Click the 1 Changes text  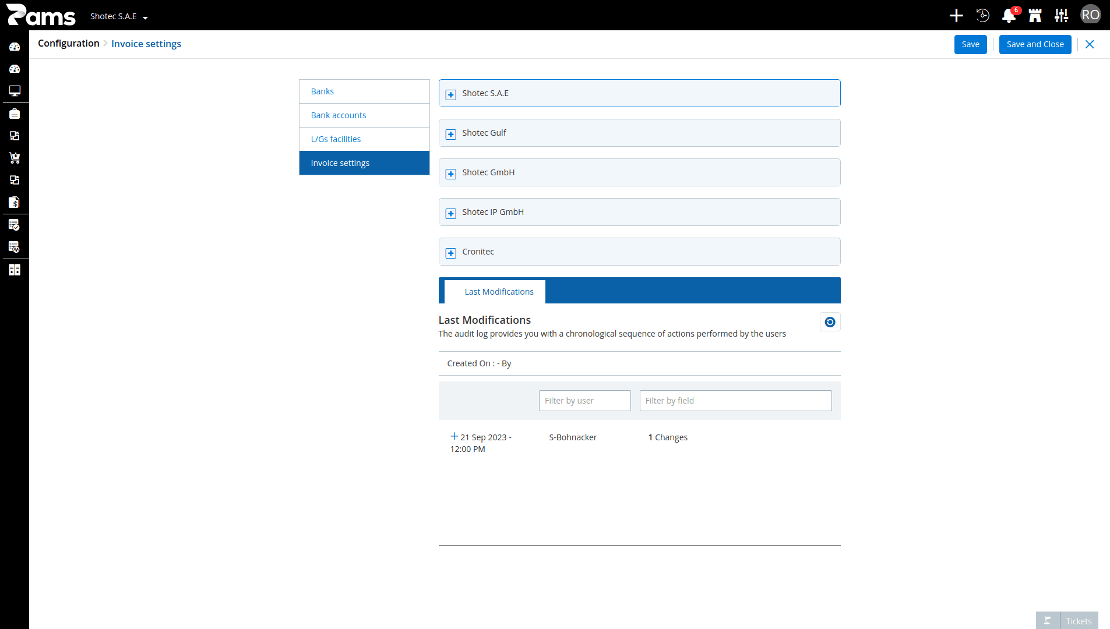668,437
